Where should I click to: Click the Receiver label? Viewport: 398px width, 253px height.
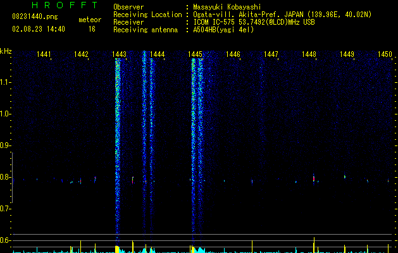point(128,22)
